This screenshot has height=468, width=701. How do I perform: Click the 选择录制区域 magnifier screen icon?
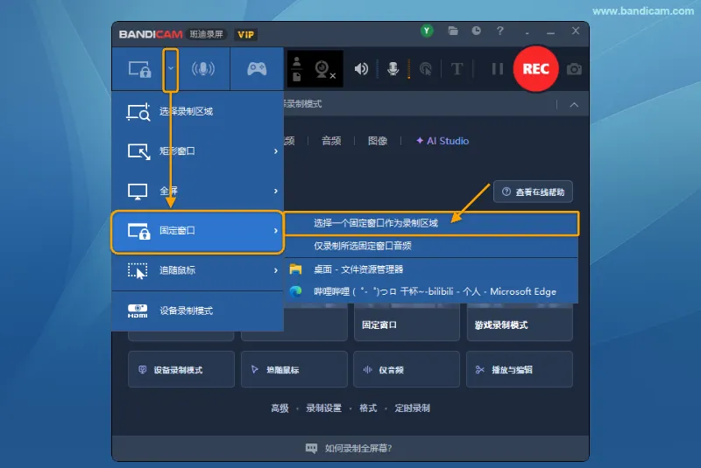click(x=138, y=112)
